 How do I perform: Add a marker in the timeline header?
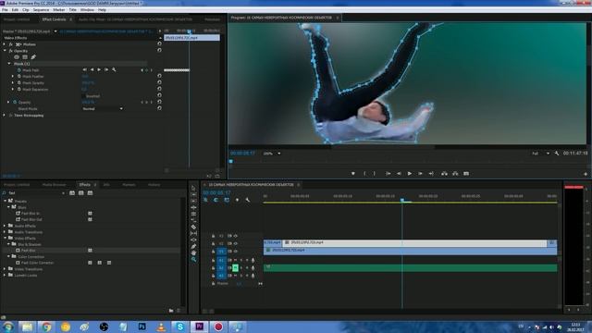237,200
